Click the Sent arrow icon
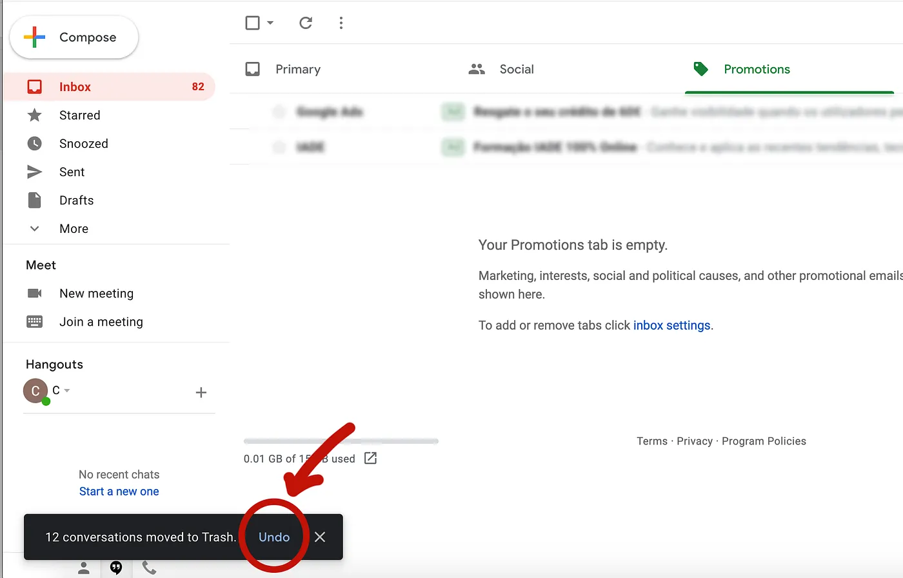 [35, 172]
